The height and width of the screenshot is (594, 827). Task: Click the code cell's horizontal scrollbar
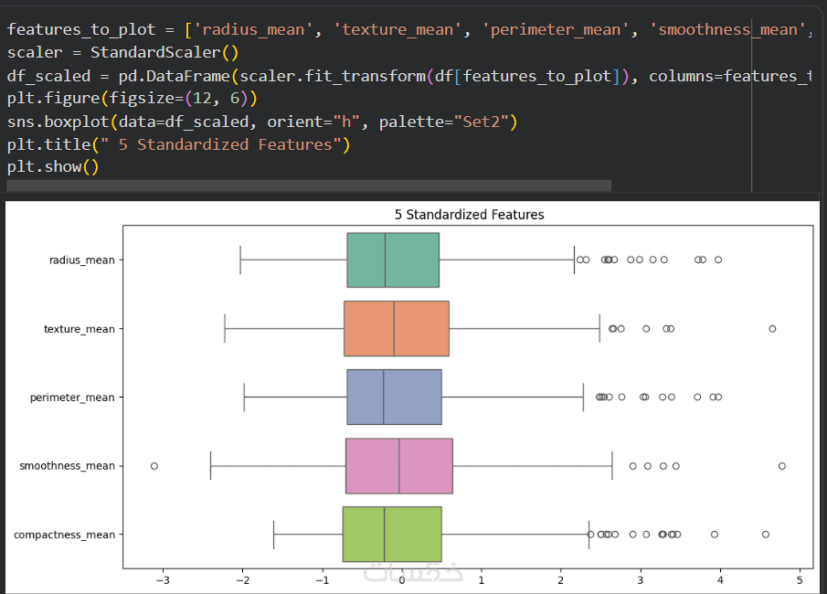[309, 186]
